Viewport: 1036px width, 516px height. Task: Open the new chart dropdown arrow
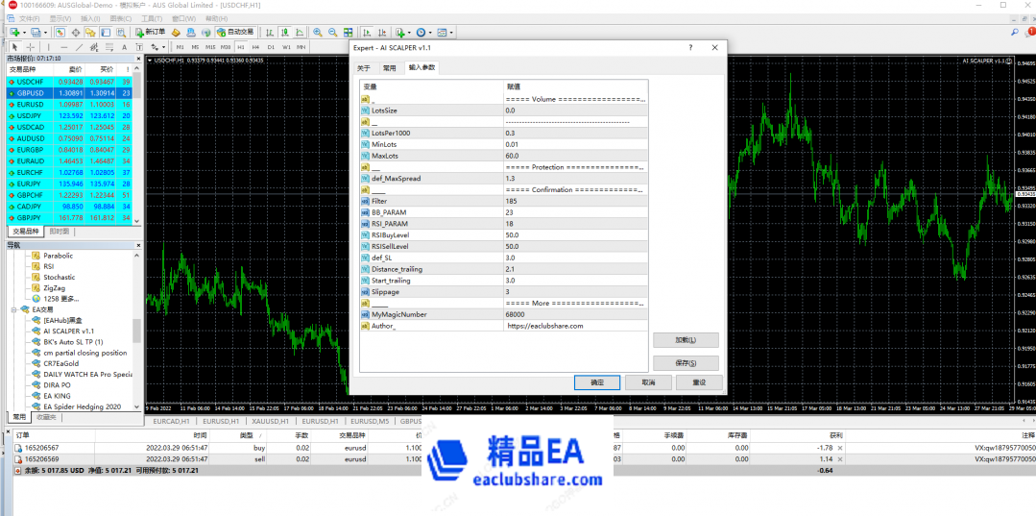pos(23,32)
